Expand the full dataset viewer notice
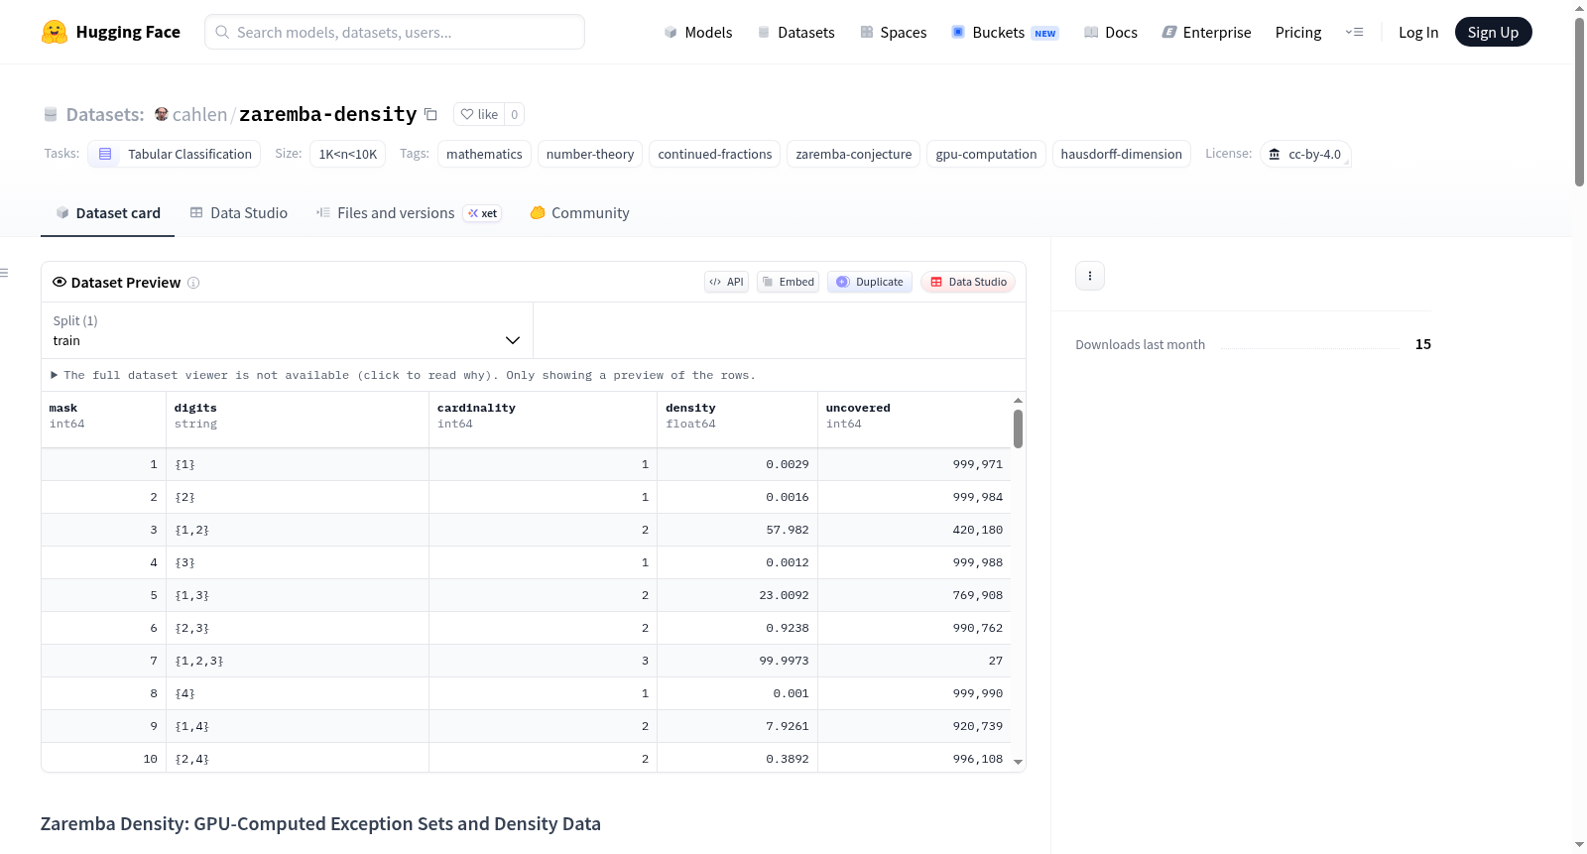 click(403, 375)
